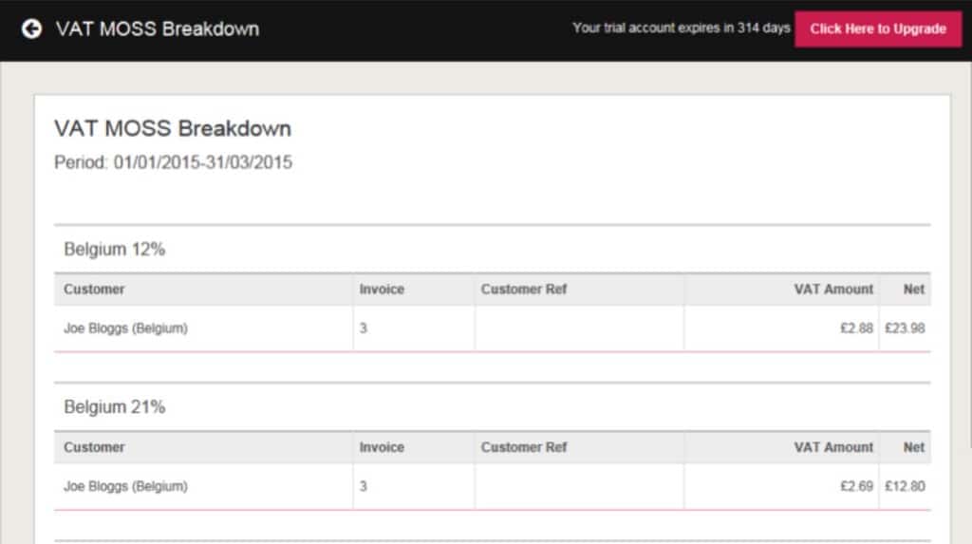Select the £2.88 VAT amount cell

pyautogui.click(x=856, y=328)
